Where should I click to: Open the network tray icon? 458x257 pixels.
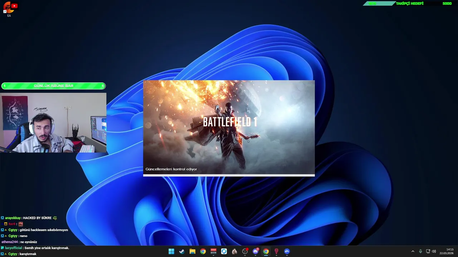(428, 251)
